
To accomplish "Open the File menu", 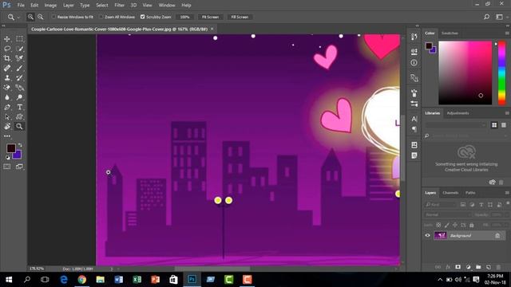I will pyautogui.click(x=21, y=6).
